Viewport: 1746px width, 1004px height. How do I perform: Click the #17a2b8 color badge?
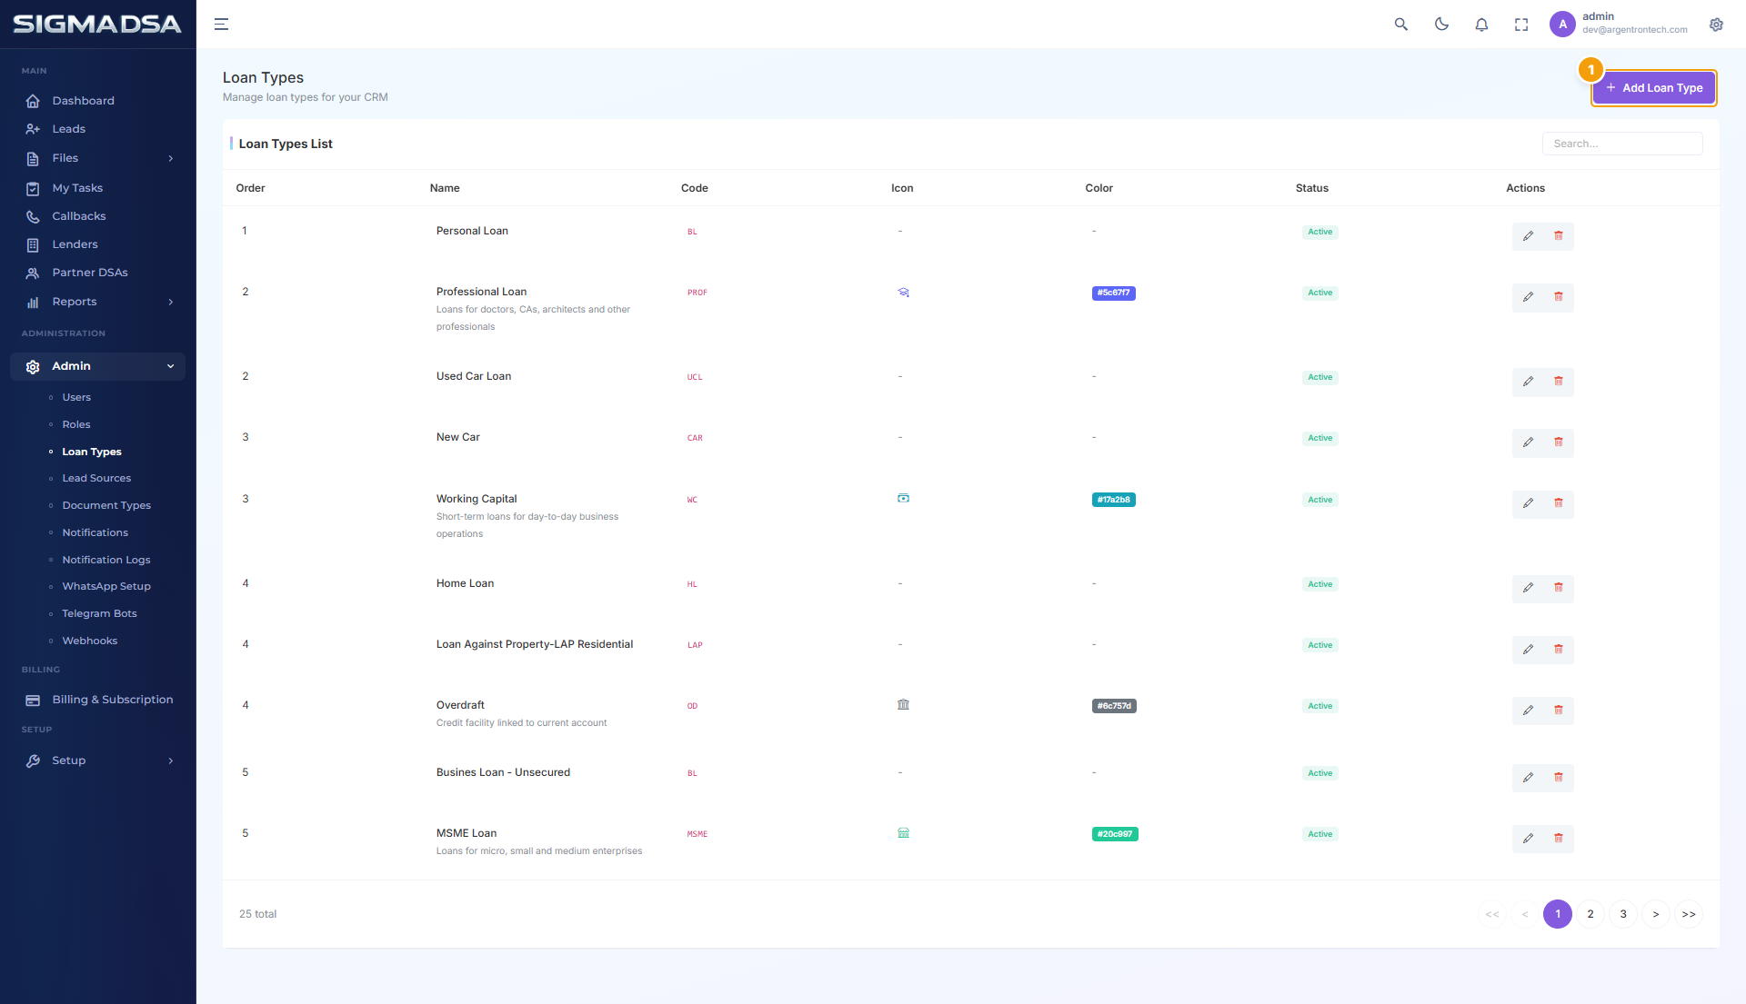(x=1113, y=500)
